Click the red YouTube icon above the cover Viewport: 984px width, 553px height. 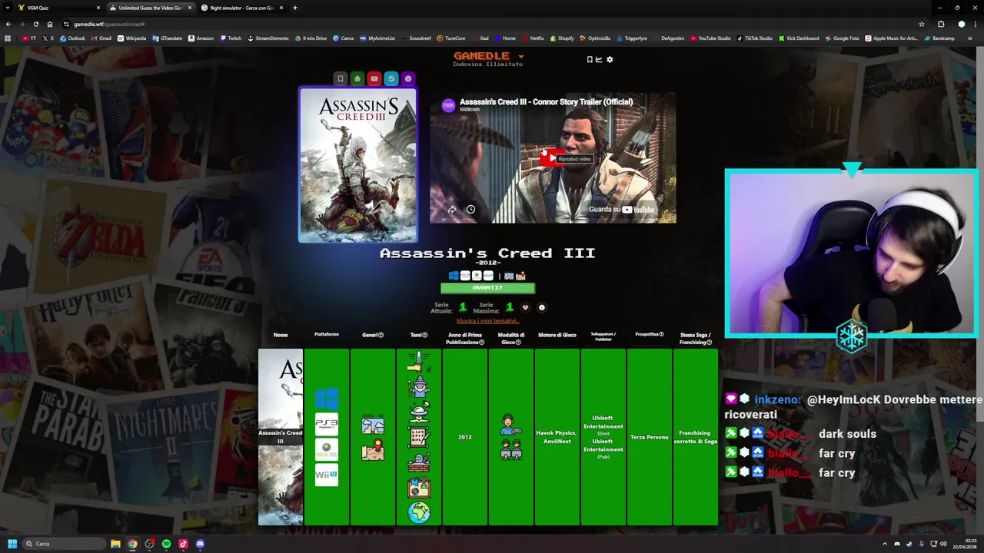click(x=374, y=78)
